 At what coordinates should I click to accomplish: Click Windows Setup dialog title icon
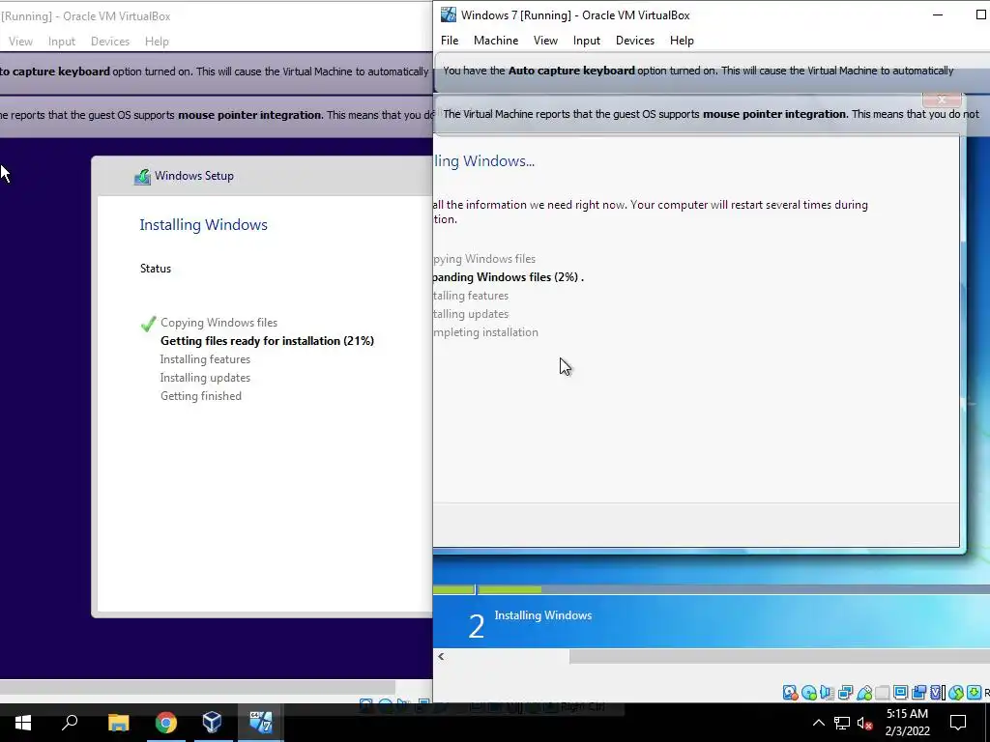pyautogui.click(x=143, y=176)
